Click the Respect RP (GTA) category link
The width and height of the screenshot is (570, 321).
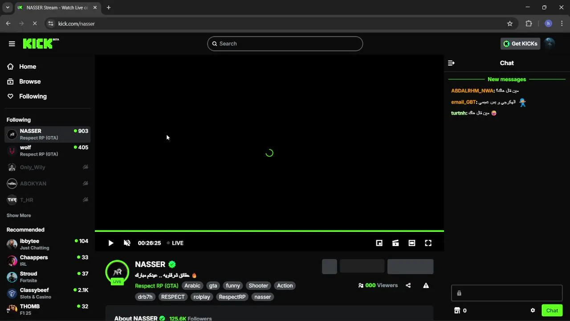click(157, 286)
